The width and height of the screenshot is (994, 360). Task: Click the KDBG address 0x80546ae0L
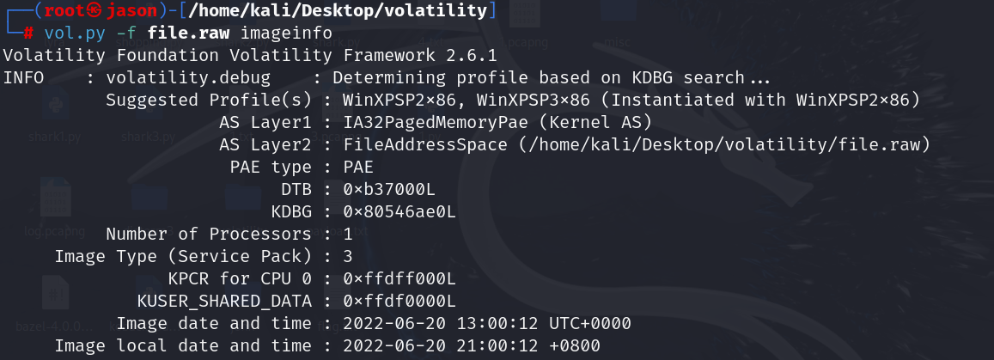click(x=399, y=211)
